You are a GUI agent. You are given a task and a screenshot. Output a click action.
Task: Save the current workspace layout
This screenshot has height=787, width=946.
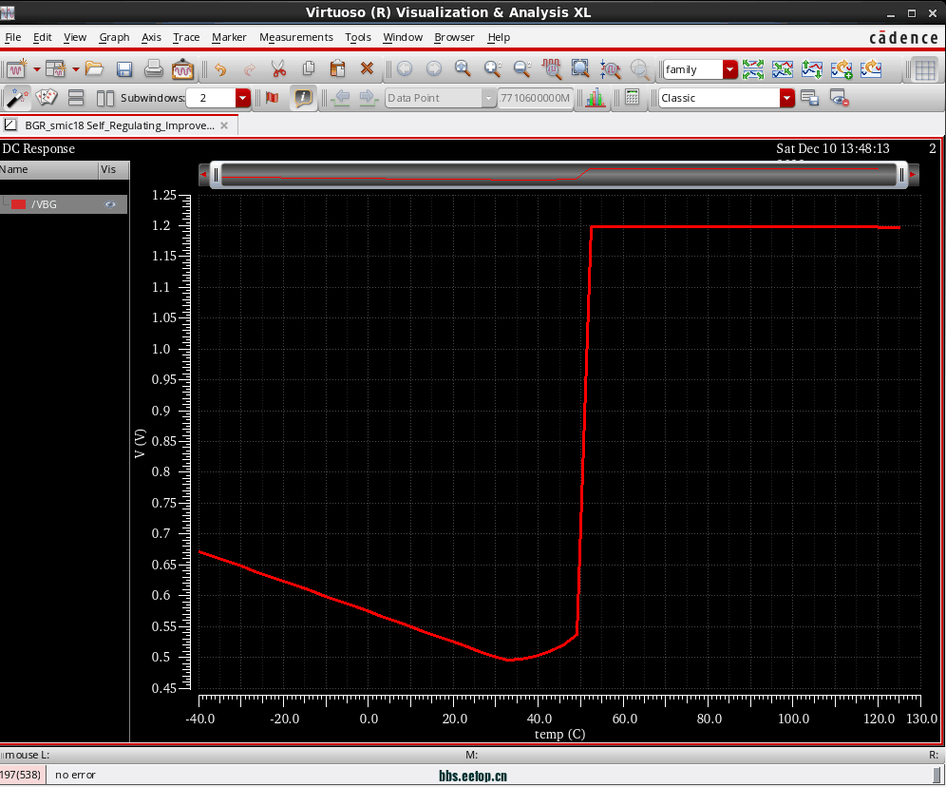(x=809, y=98)
